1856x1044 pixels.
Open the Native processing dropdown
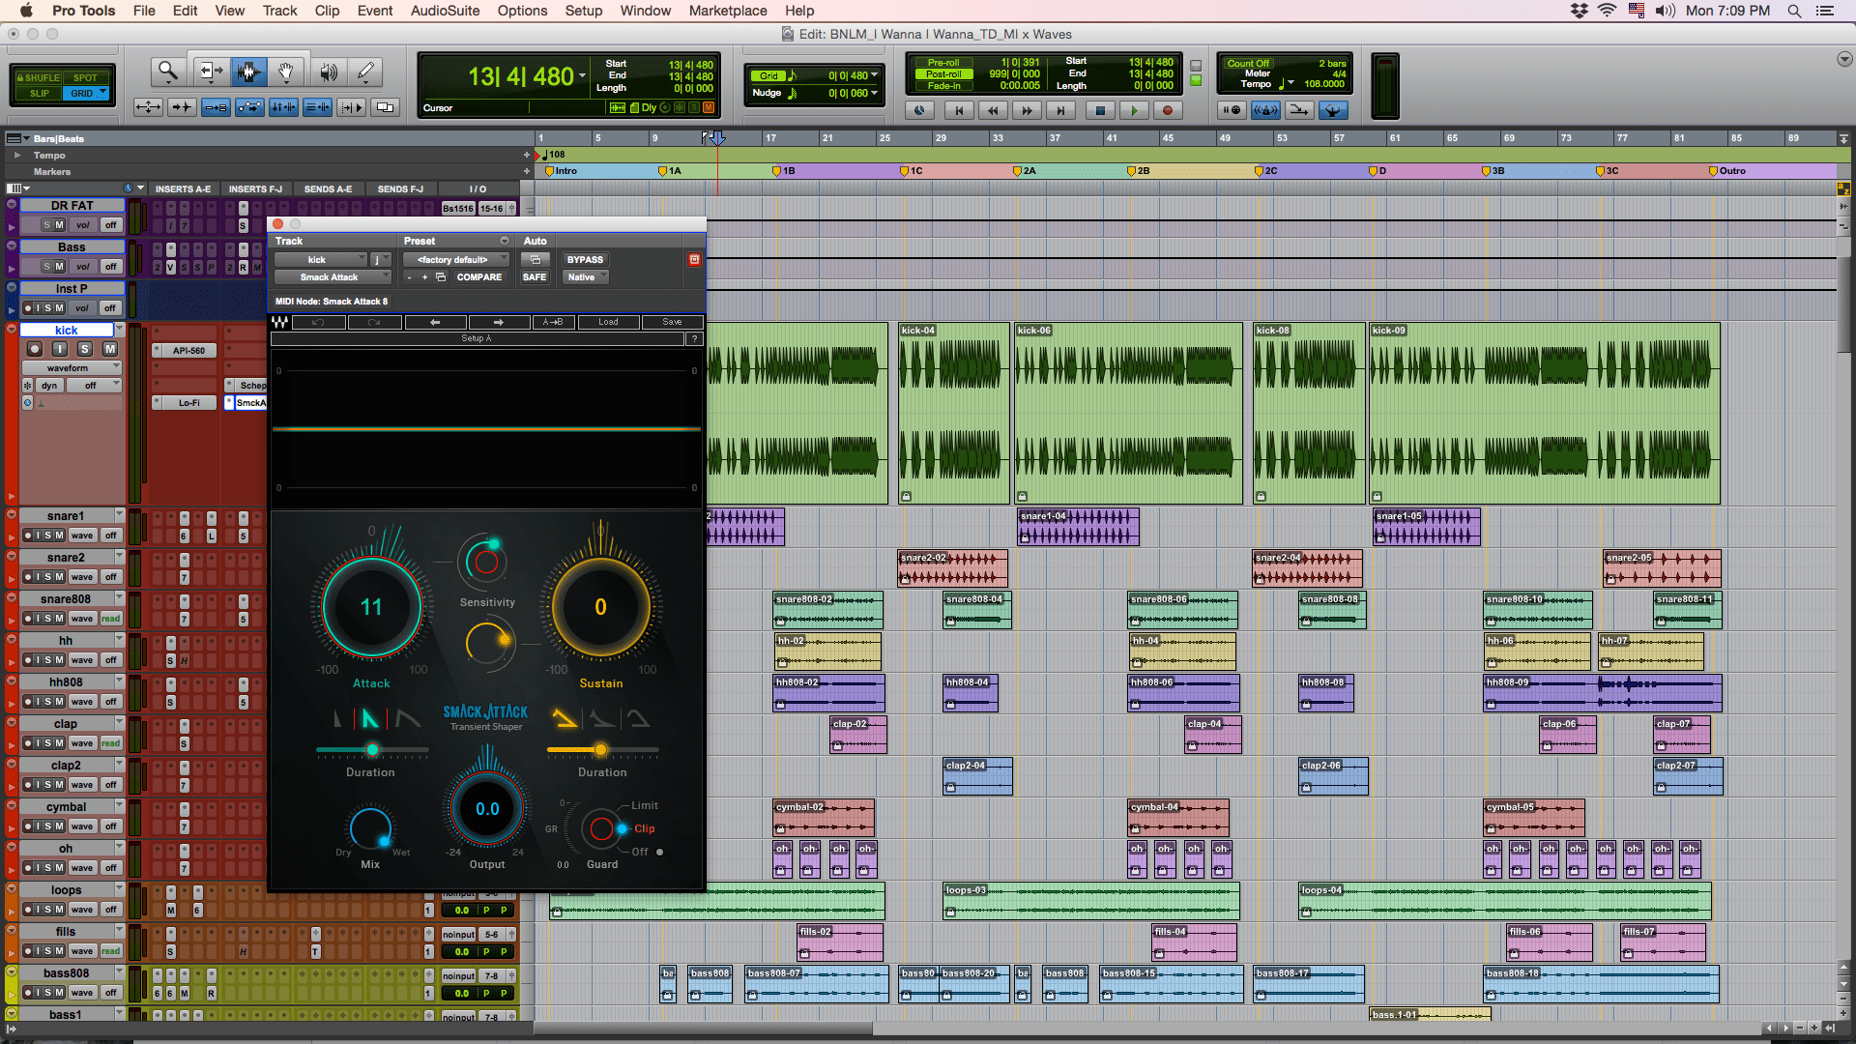(586, 276)
